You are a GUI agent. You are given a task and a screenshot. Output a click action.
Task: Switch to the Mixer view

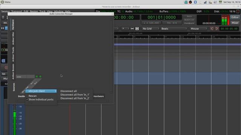(x=235, y=23)
